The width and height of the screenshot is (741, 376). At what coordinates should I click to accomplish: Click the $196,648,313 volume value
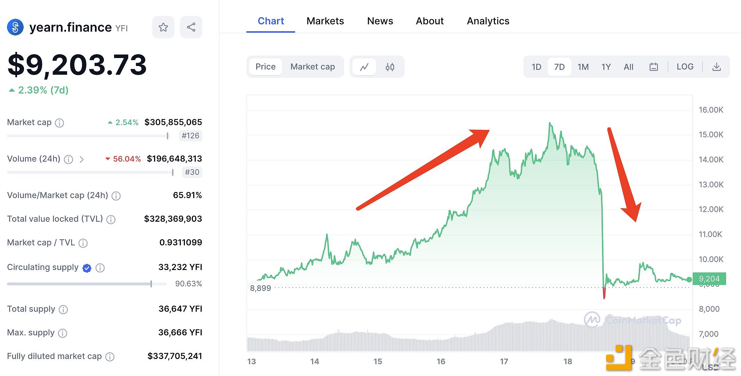174,159
